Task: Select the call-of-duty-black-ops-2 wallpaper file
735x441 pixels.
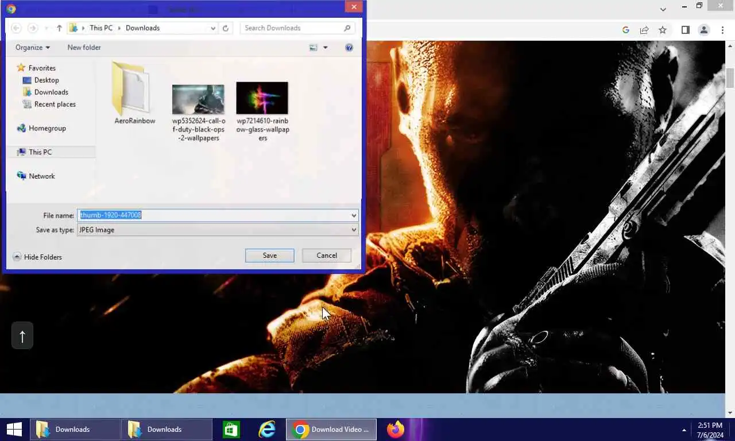Action: (198, 113)
